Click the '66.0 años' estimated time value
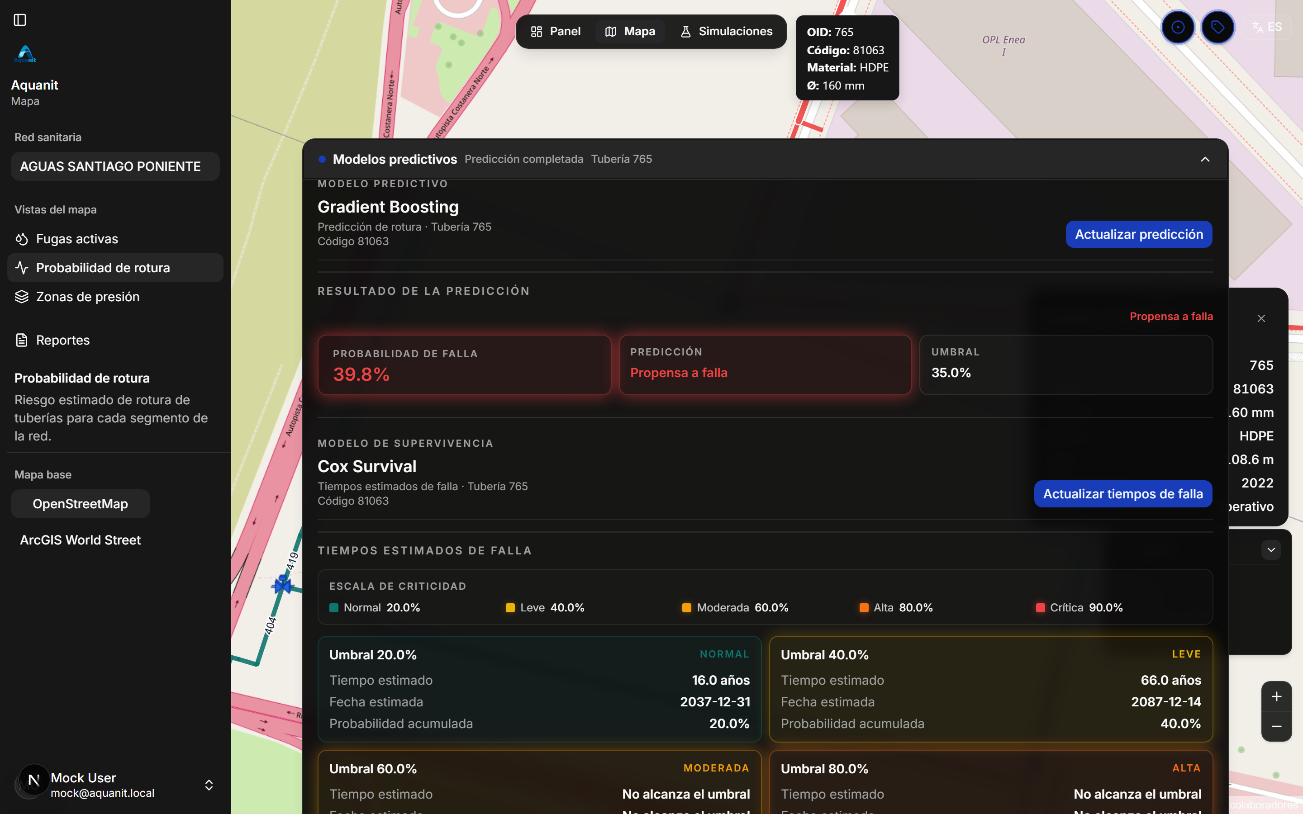The image size is (1303, 814). pyautogui.click(x=1170, y=681)
